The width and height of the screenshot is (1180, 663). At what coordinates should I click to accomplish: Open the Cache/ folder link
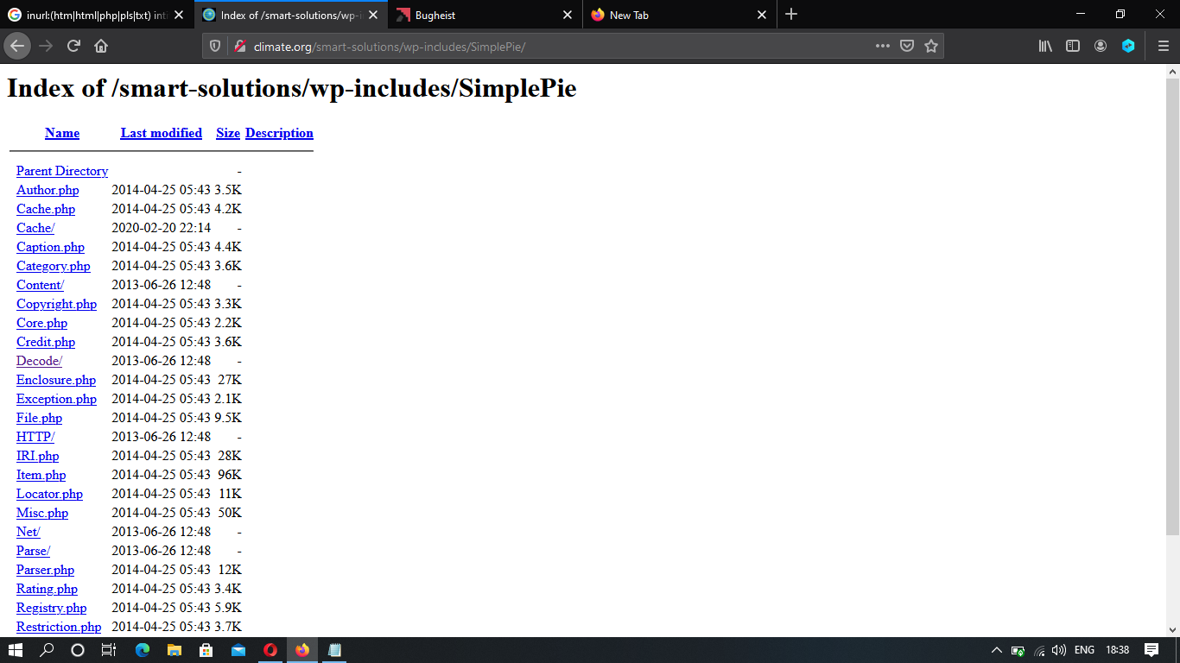(x=35, y=228)
